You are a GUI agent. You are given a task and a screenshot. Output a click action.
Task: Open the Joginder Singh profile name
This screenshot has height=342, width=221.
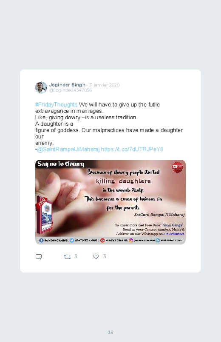67,85
